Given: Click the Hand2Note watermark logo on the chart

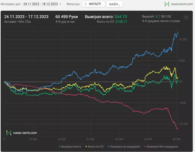Looking at the screenshot, I should (x=21, y=133).
